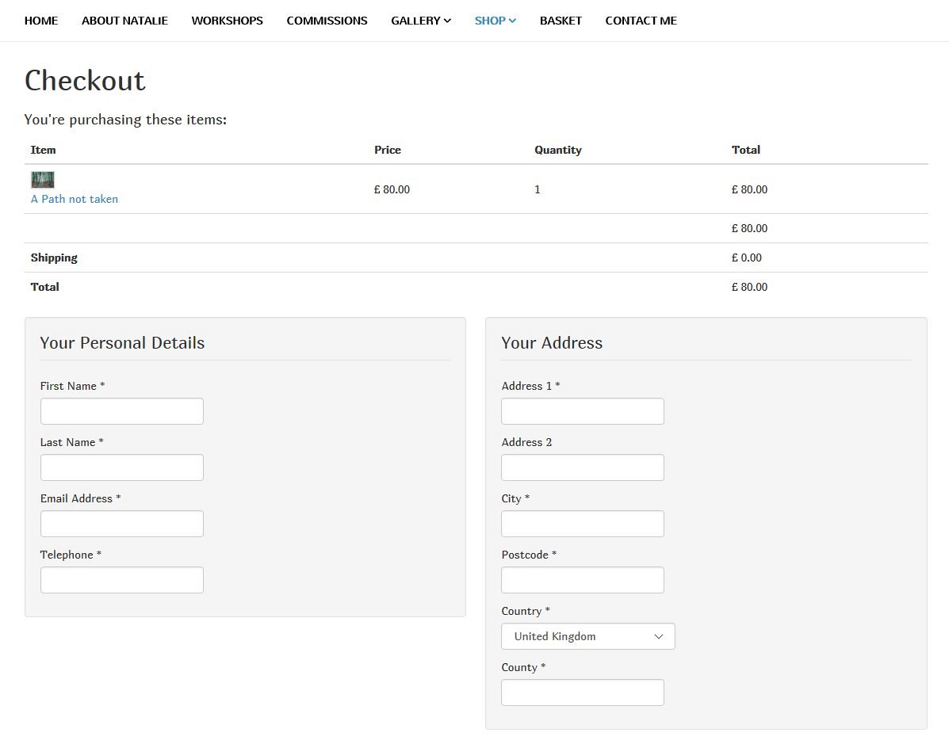Expand the Gallery menu
The image size is (949, 744).
coord(420,21)
